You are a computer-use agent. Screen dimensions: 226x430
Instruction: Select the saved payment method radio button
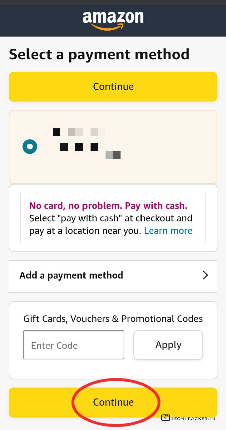pos(30,147)
